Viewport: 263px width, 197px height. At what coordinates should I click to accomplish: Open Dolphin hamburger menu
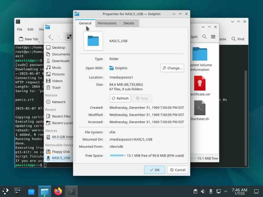pos(213,37)
